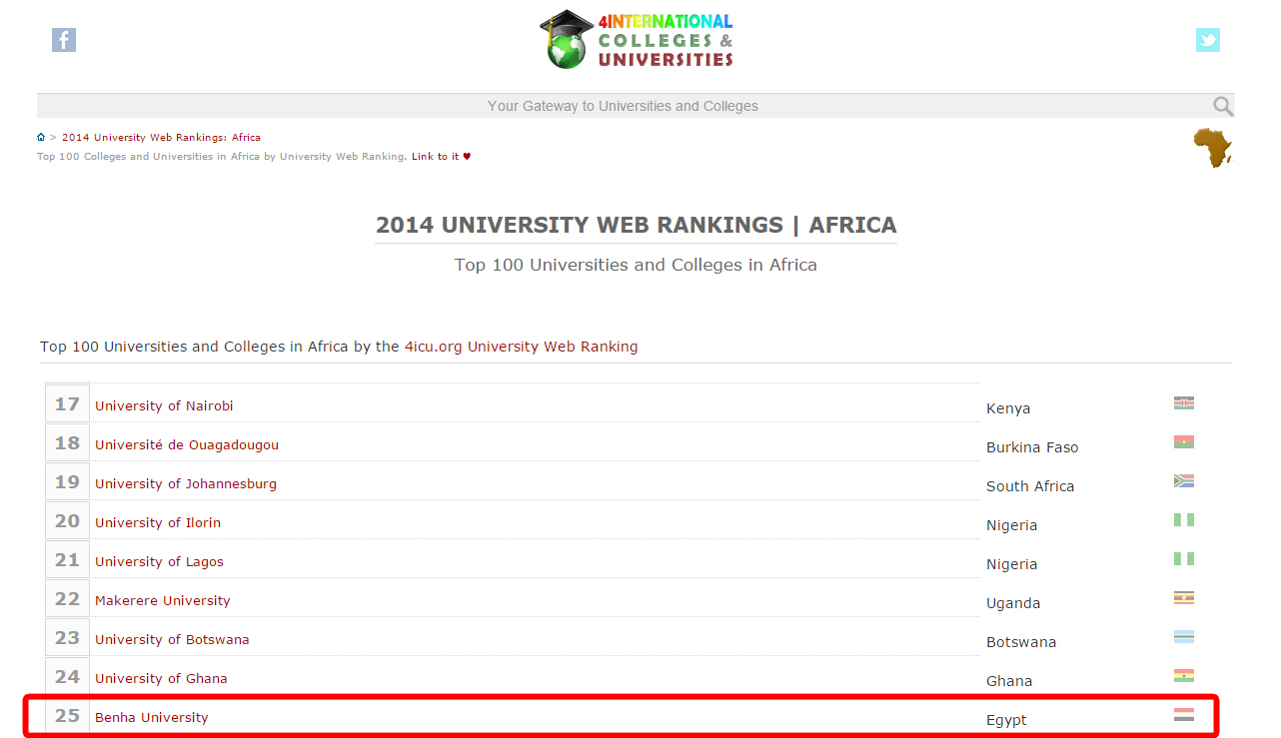The image size is (1281, 738).
Task: Click the 4International Colleges & Universities logo
Action: (637, 40)
